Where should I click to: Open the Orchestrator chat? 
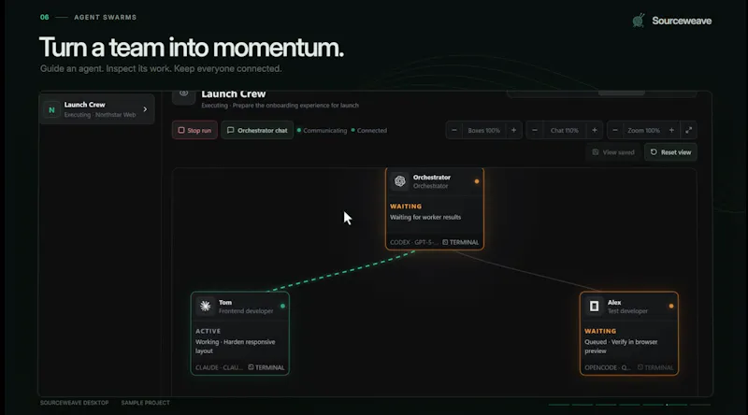click(x=257, y=130)
